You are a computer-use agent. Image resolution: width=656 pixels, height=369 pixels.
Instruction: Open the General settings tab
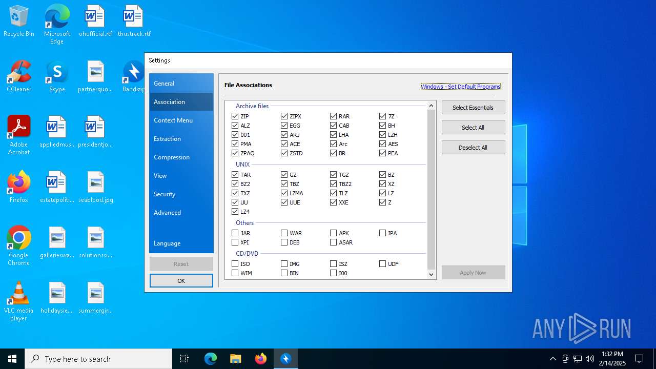click(181, 84)
